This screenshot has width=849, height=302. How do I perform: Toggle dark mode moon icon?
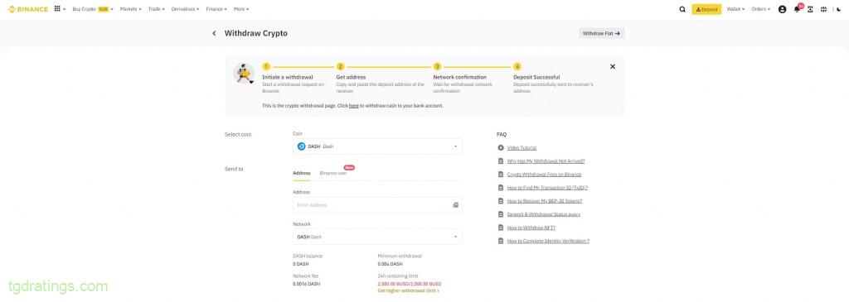pos(839,9)
